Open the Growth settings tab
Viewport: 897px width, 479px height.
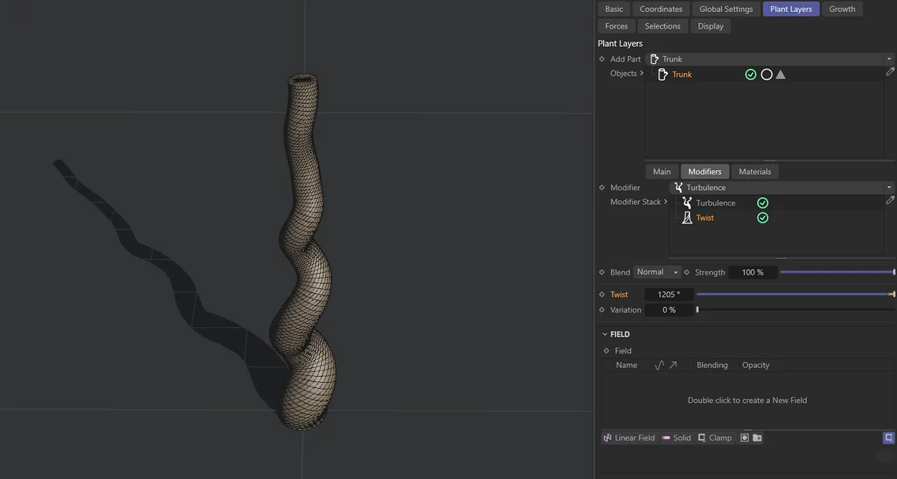point(842,9)
